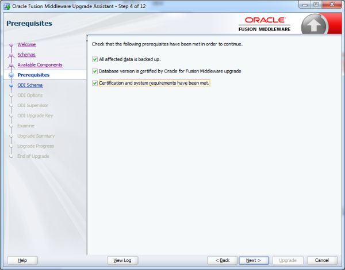Click the Upgrade Assistant title bar icon
The height and width of the screenshot is (270, 345).
pos(7,6)
